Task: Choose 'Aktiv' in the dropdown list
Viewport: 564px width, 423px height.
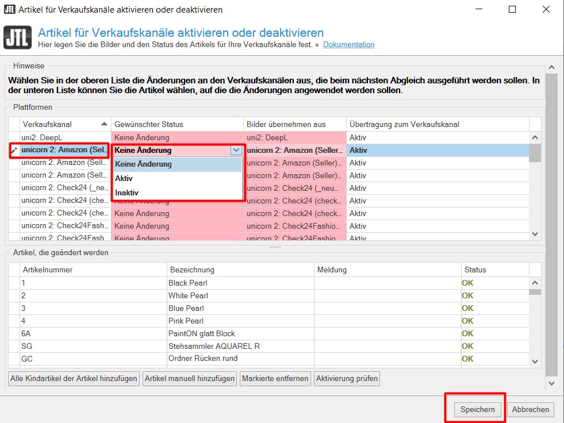Action: tap(178, 178)
